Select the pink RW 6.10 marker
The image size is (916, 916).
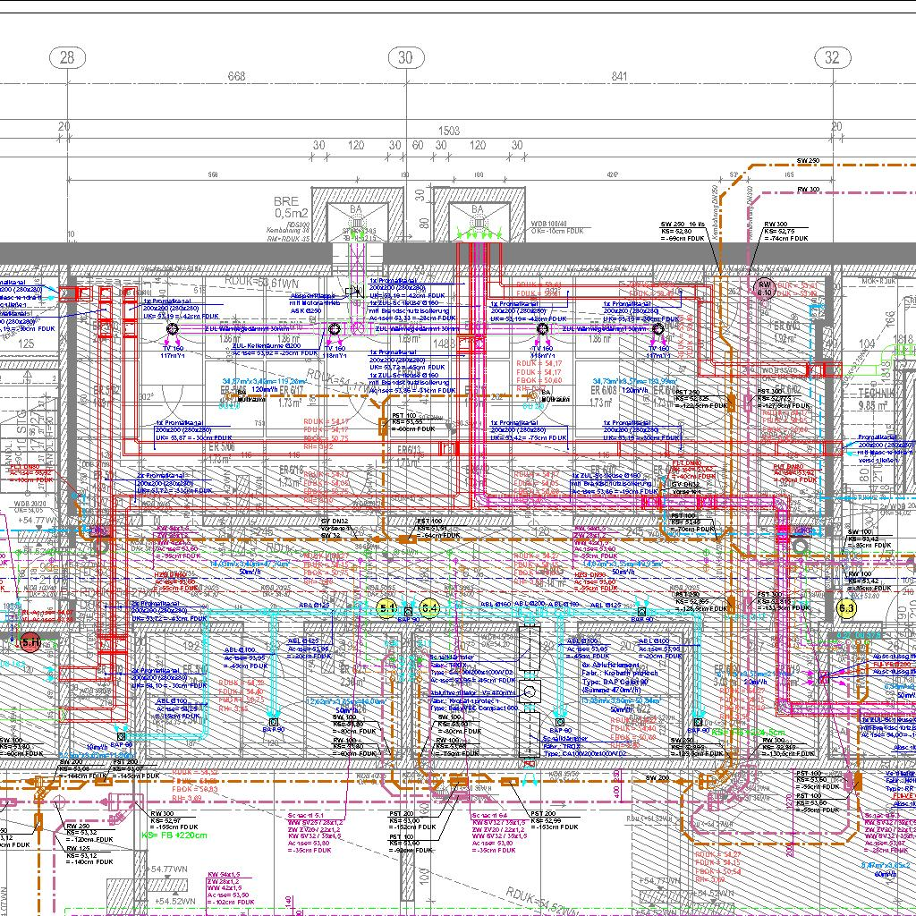[765, 287]
